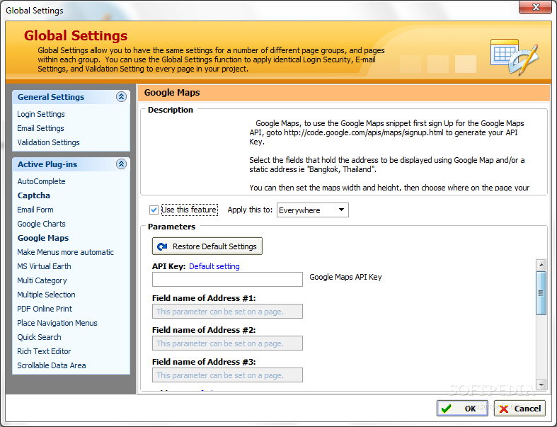Select the Scrollable Data Area plug-in
This screenshot has width=557, height=427.
52,365
